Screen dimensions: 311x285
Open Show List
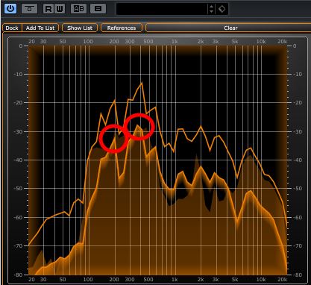pos(80,28)
